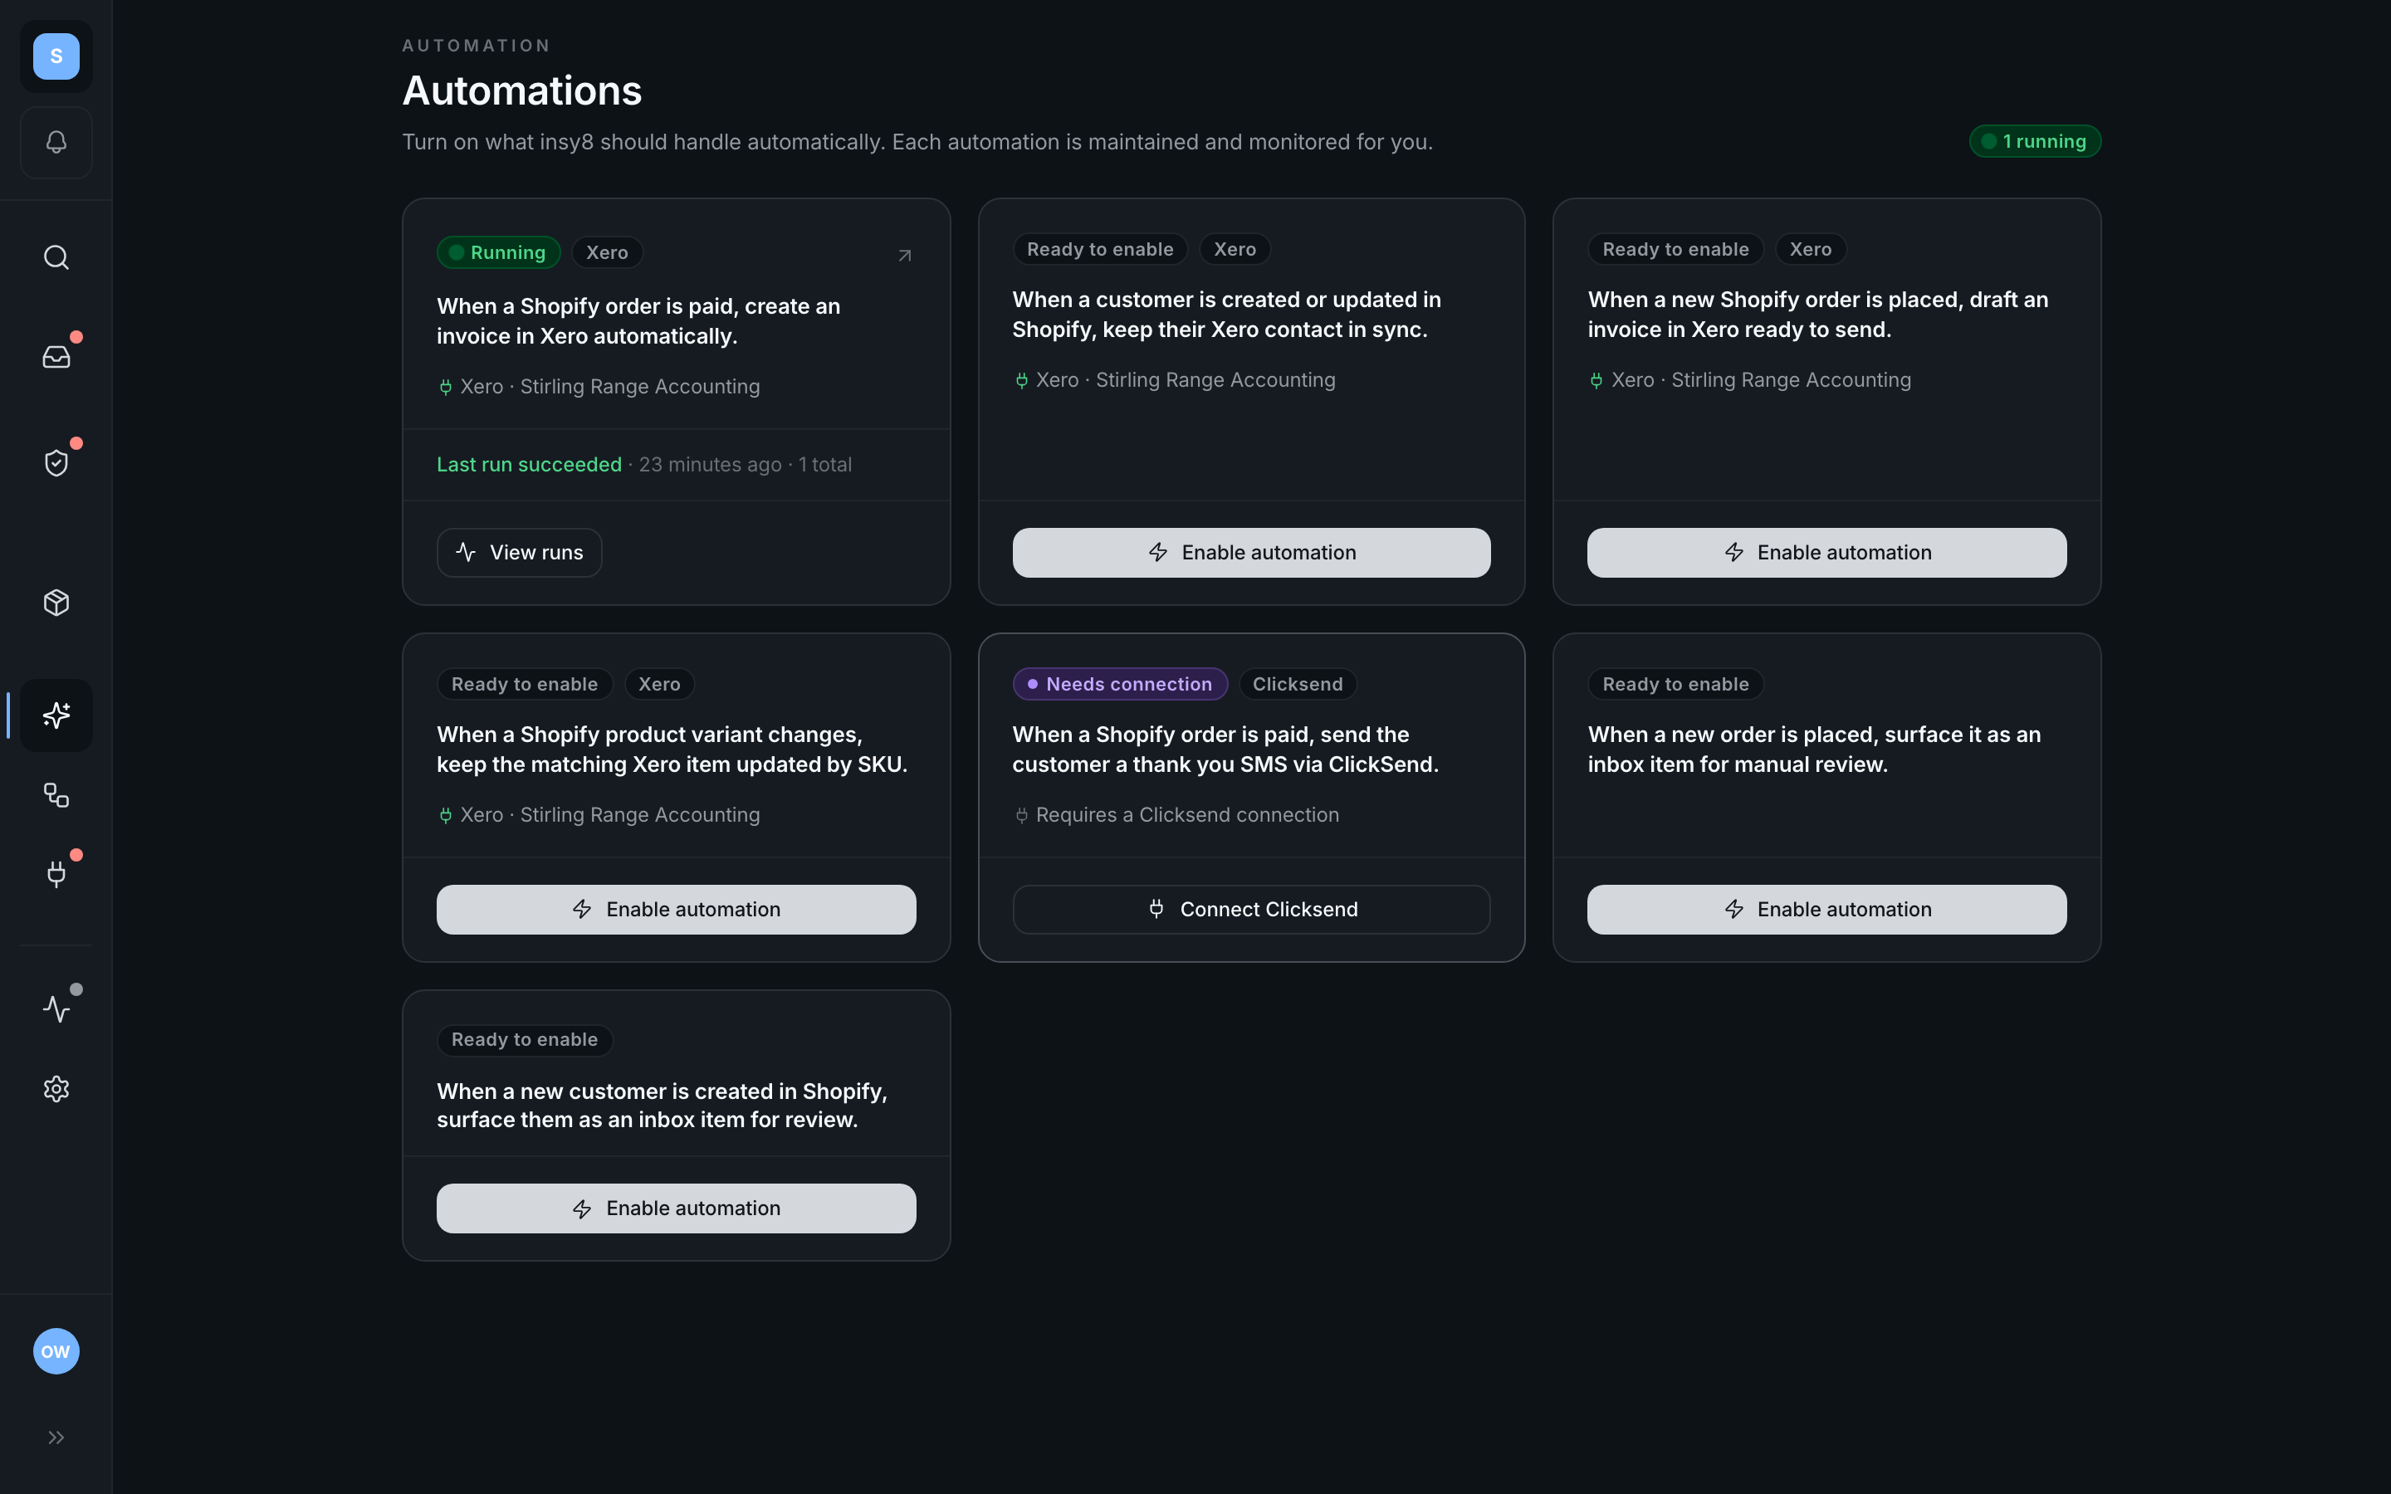Enable the Xero contact sync automation
The width and height of the screenshot is (2391, 1494).
pyautogui.click(x=1251, y=552)
